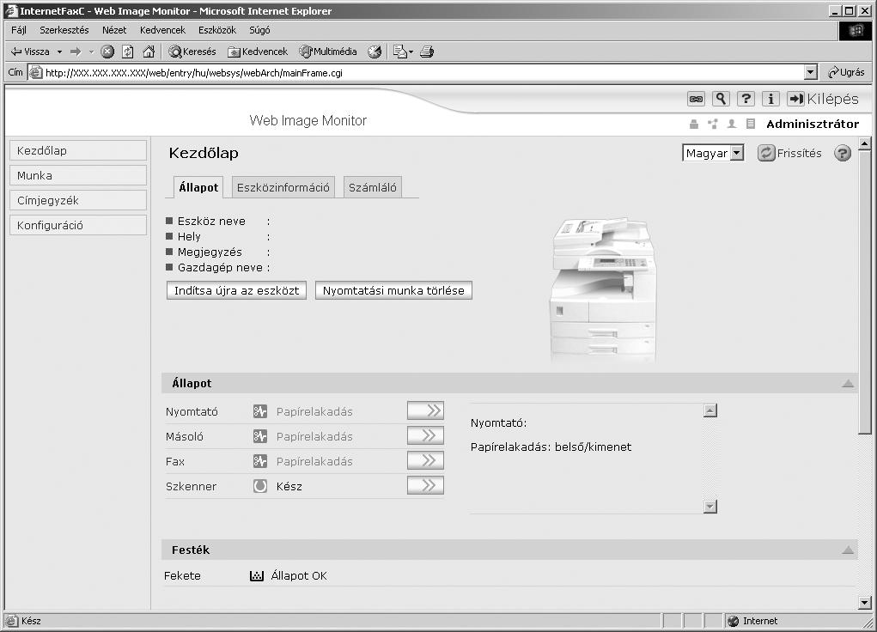Open dropdown arrow next to Vissza
Screen dimensions: 877x632
coord(59,52)
